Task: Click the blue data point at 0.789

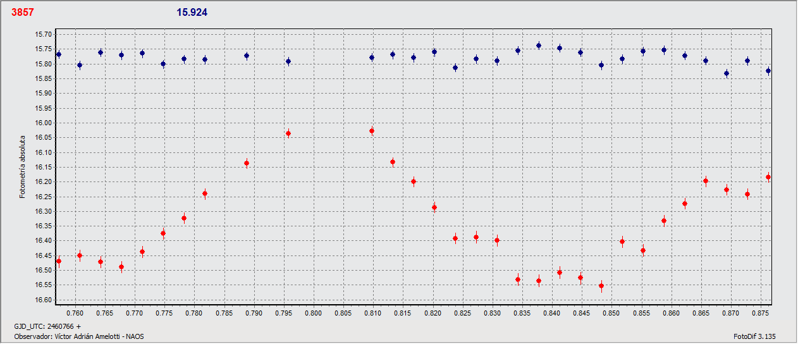Action: pyautogui.click(x=247, y=56)
